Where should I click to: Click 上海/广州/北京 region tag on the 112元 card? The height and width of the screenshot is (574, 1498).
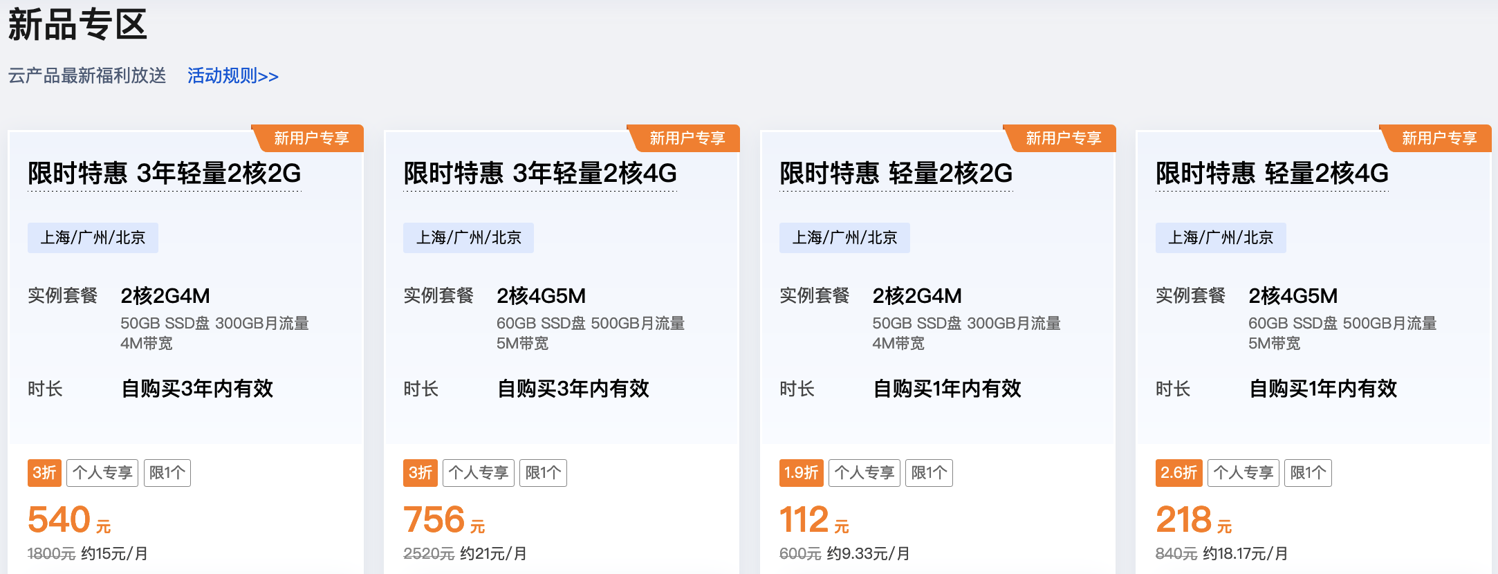pyautogui.click(x=844, y=238)
